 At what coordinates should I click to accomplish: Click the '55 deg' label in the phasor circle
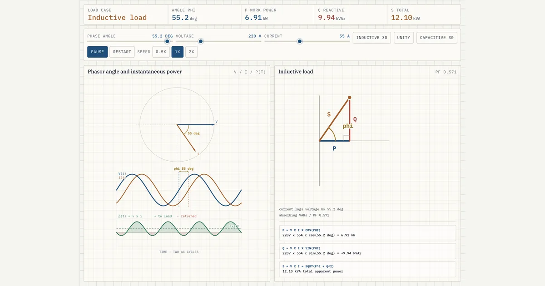pos(193,133)
